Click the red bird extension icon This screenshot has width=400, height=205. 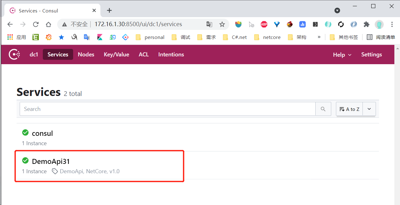click(290, 24)
